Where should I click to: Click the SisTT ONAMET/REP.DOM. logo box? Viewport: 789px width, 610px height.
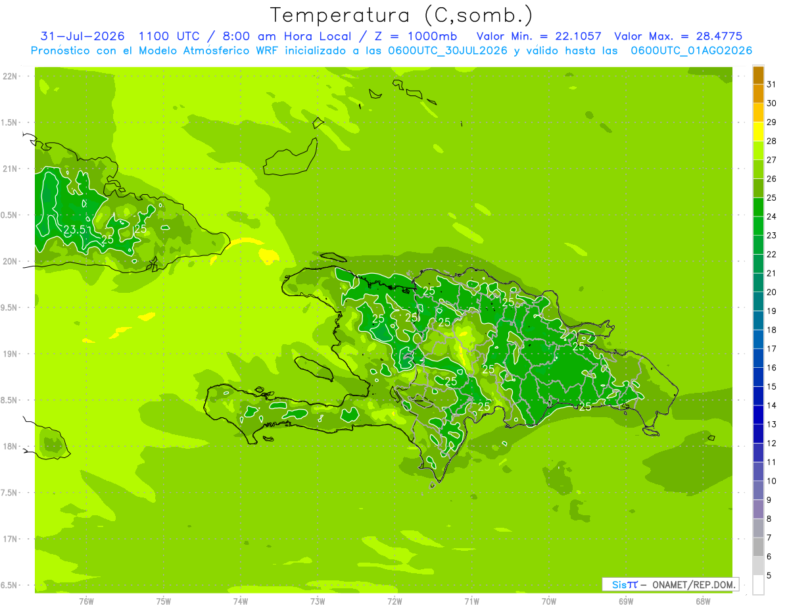[670, 584]
